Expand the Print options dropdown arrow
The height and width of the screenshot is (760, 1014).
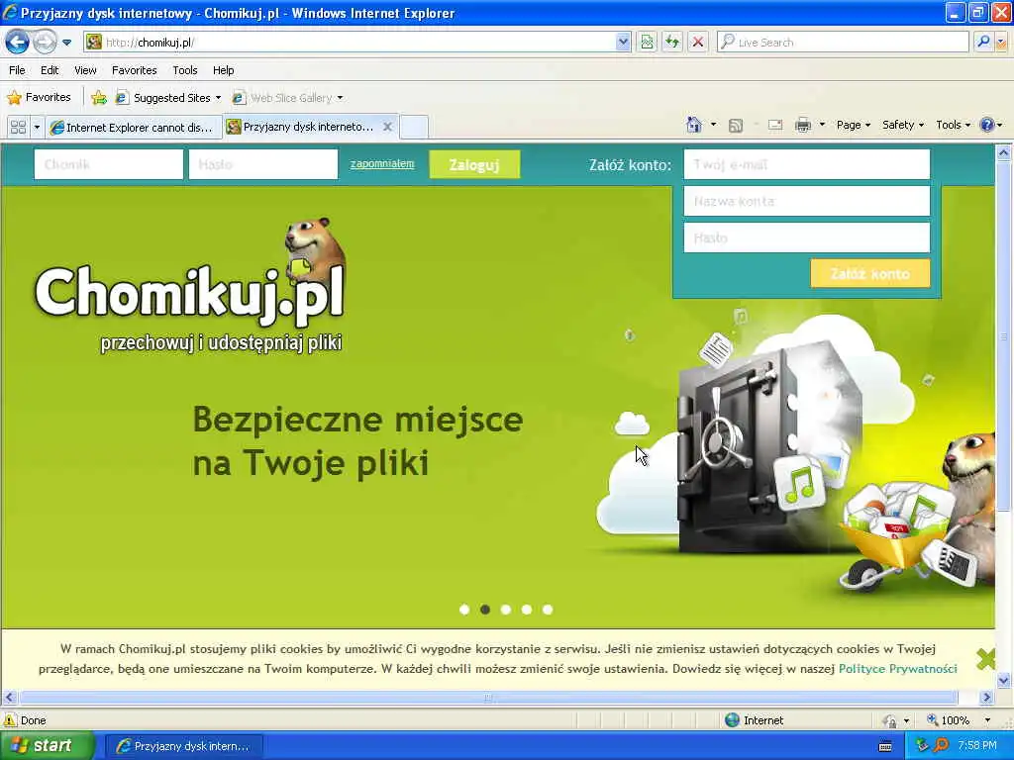pos(822,125)
